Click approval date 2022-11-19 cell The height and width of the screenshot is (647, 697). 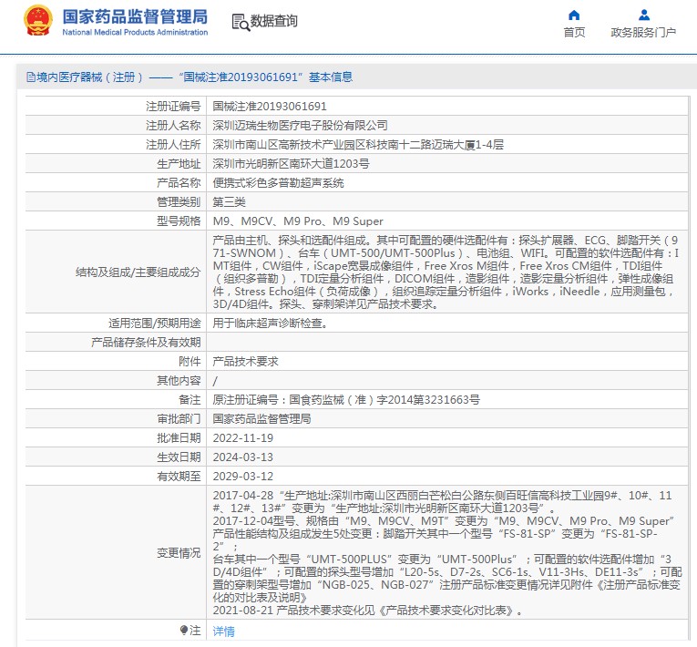(242, 437)
